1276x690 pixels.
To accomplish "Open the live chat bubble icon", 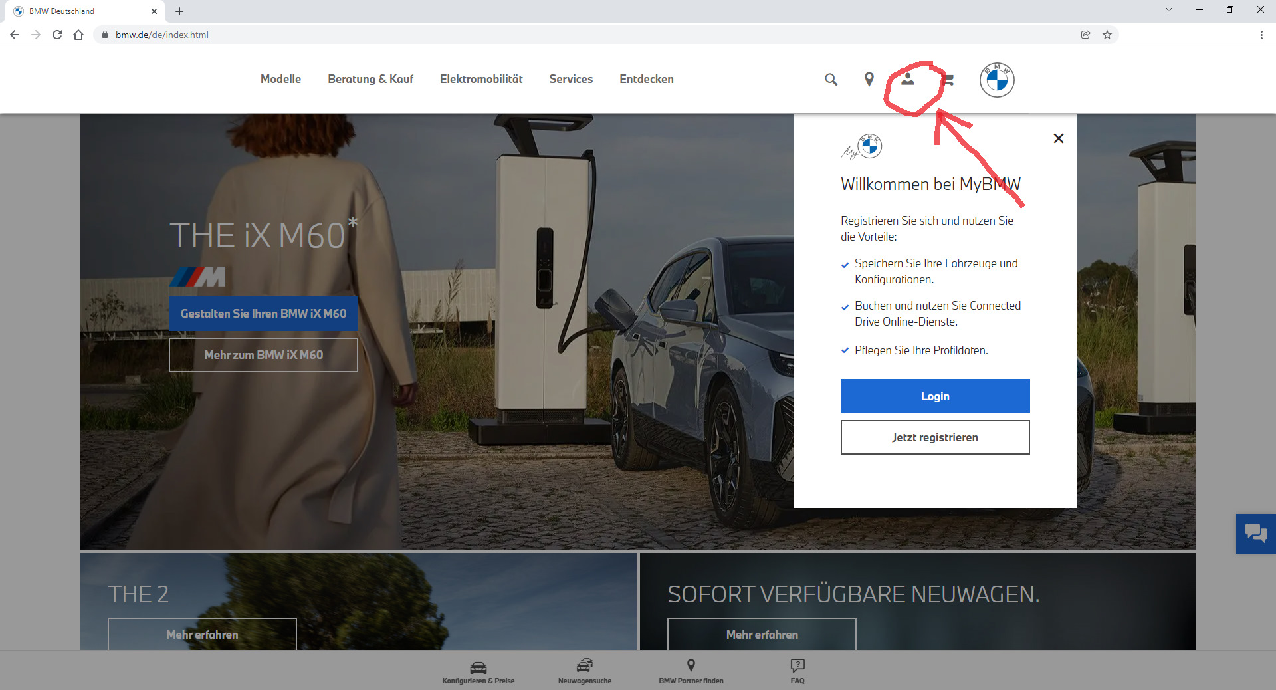I will pyautogui.click(x=1256, y=533).
